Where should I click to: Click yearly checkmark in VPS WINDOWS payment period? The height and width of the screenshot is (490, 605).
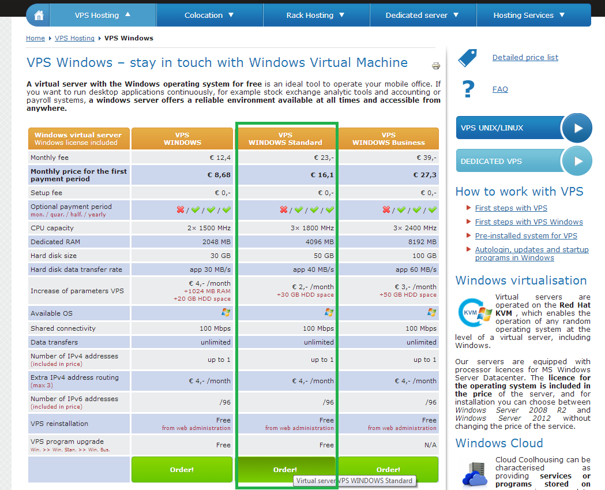click(227, 210)
